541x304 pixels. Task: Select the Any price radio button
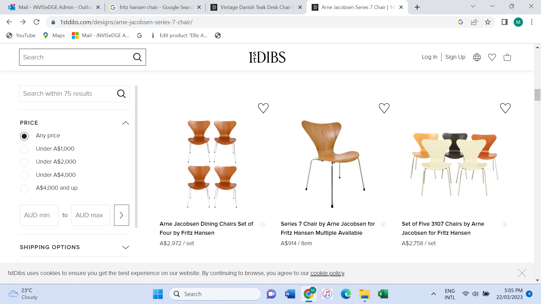(24, 136)
